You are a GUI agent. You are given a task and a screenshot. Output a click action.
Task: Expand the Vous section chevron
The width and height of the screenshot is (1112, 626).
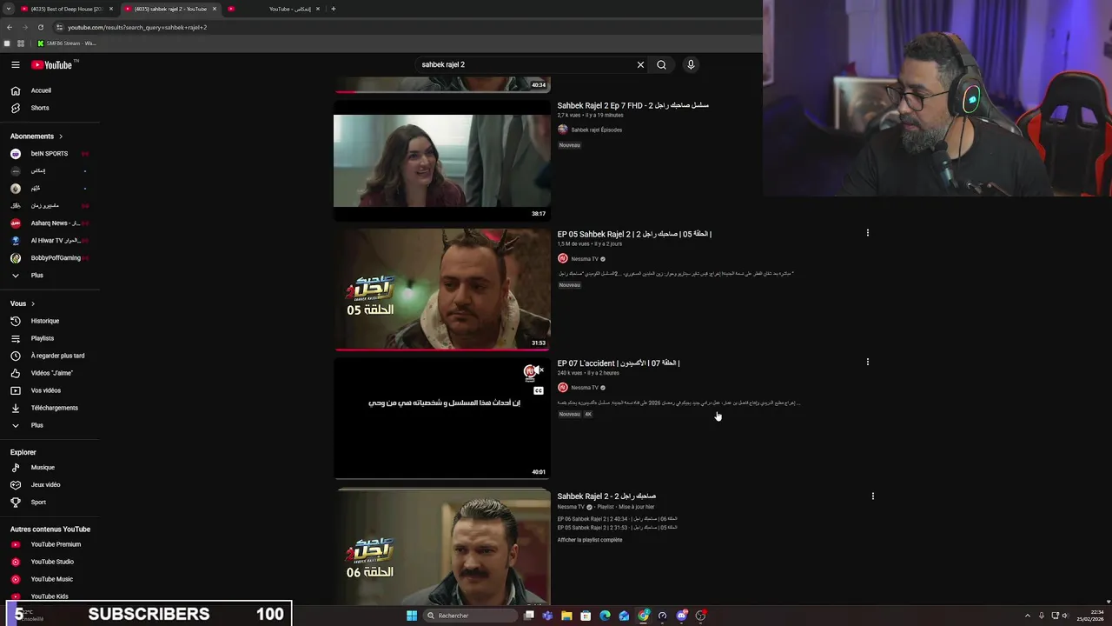point(33,303)
